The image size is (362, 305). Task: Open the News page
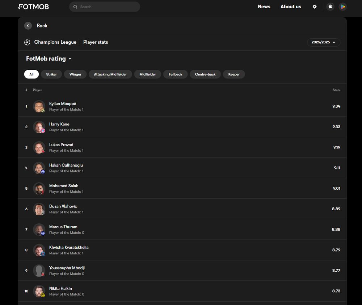[x=264, y=7]
